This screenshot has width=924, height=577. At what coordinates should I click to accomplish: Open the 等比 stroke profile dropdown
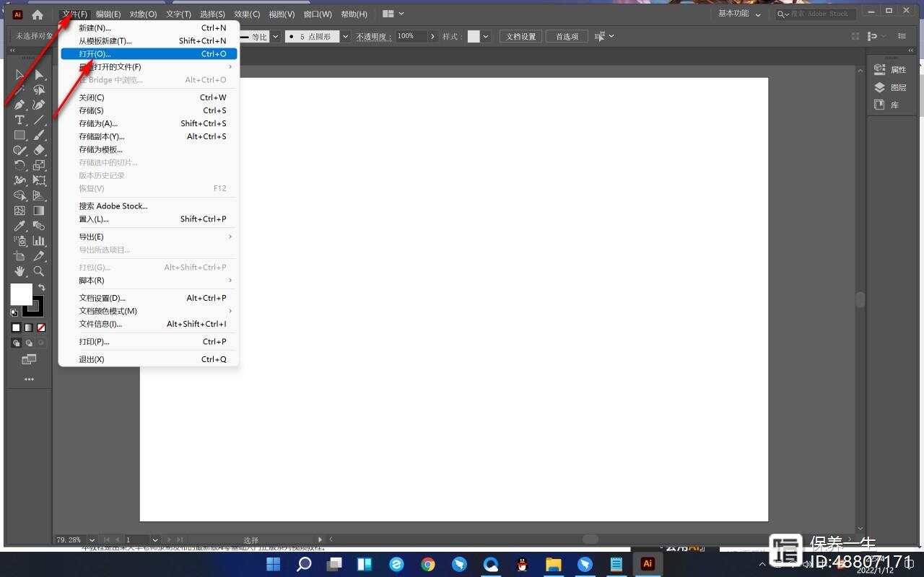(x=274, y=36)
